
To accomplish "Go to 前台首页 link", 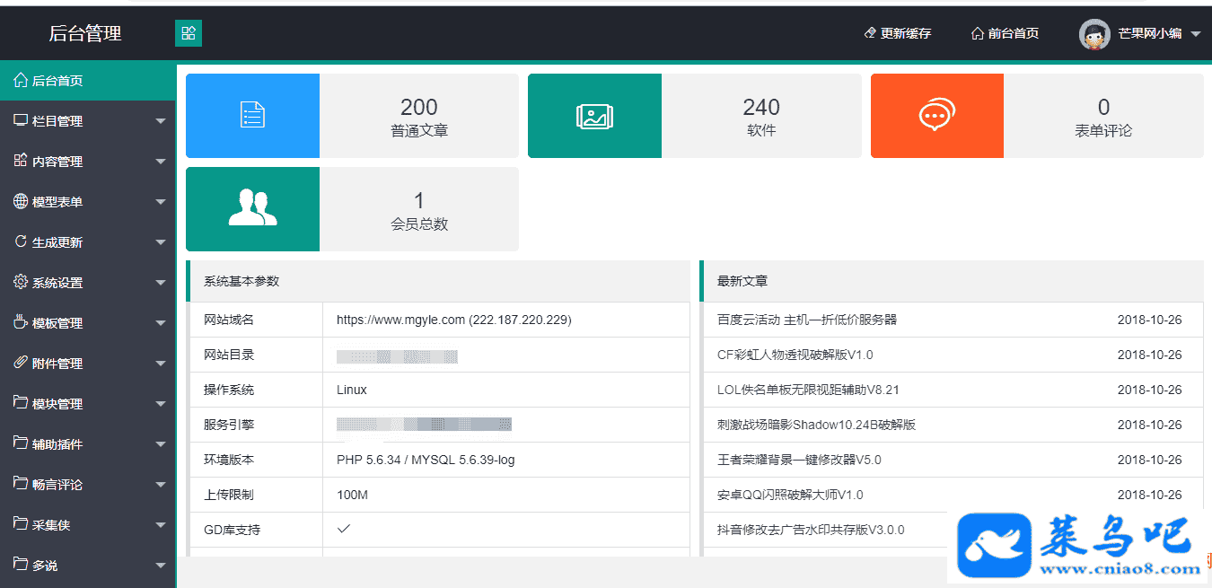I will pos(1005,34).
